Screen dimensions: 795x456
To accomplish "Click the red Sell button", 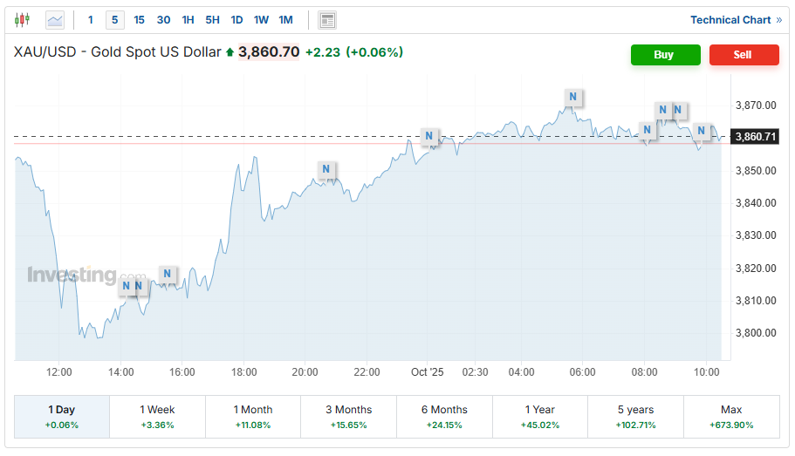I will click(743, 54).
